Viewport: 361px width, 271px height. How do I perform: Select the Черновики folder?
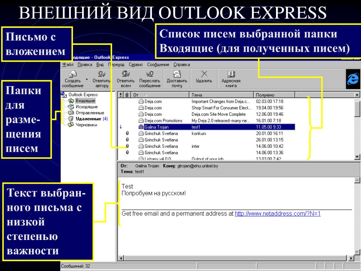point(86,125)
